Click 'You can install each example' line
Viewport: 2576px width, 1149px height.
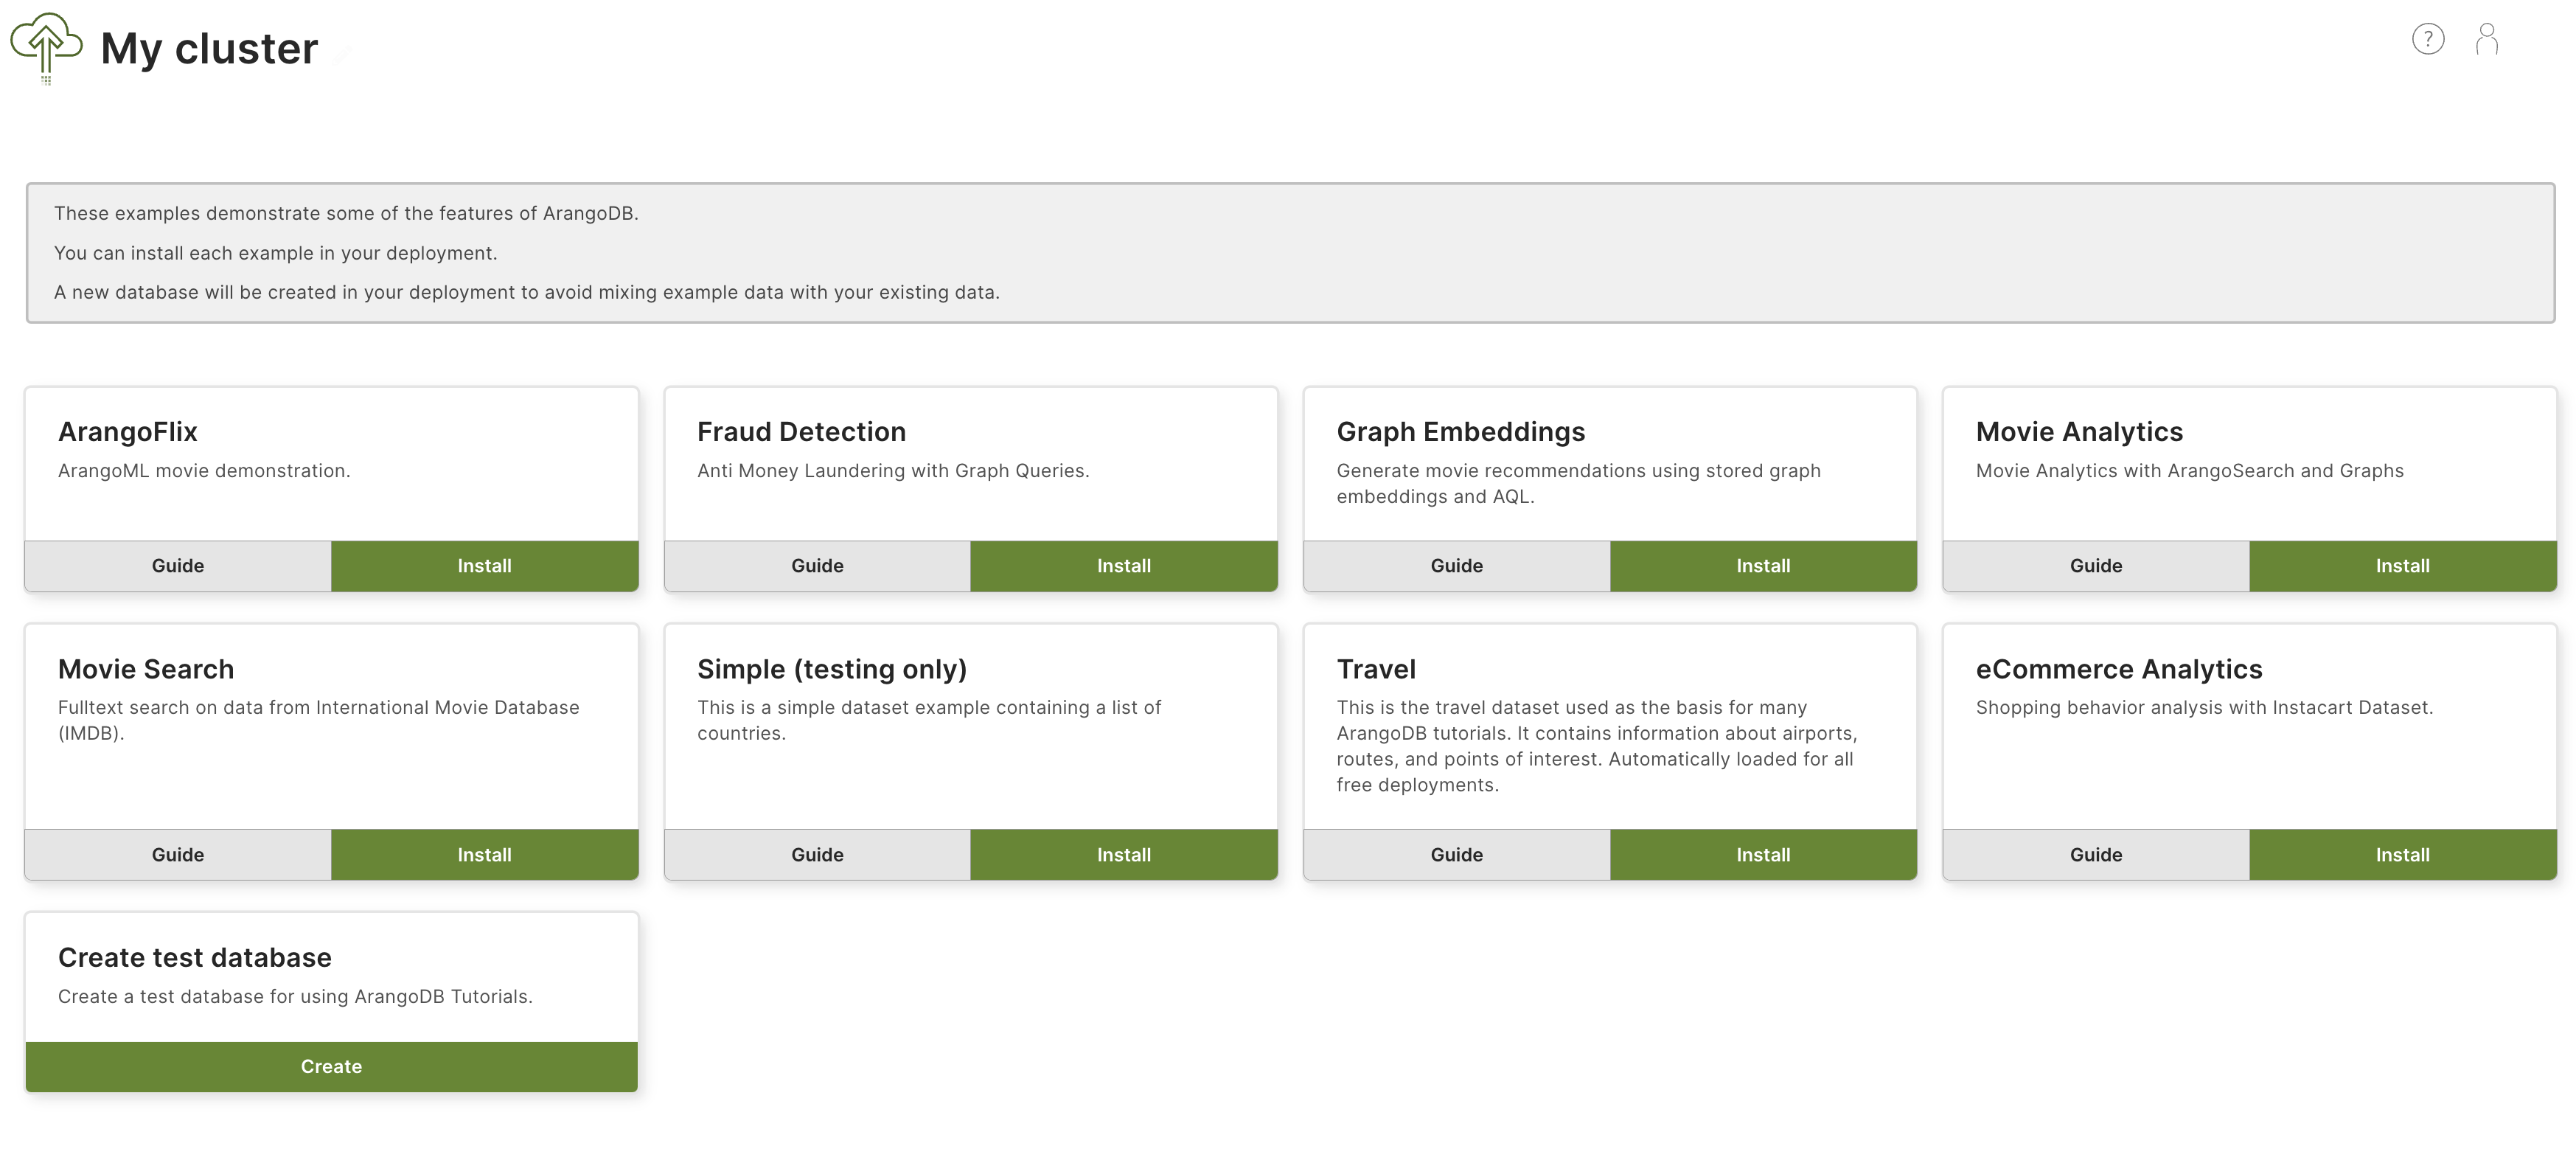click(275, 253)
